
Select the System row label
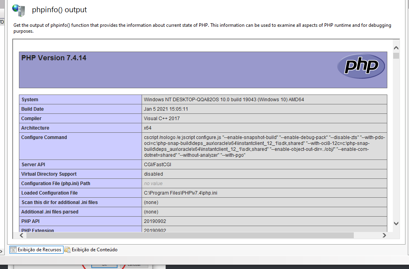[x=30, y=100]
